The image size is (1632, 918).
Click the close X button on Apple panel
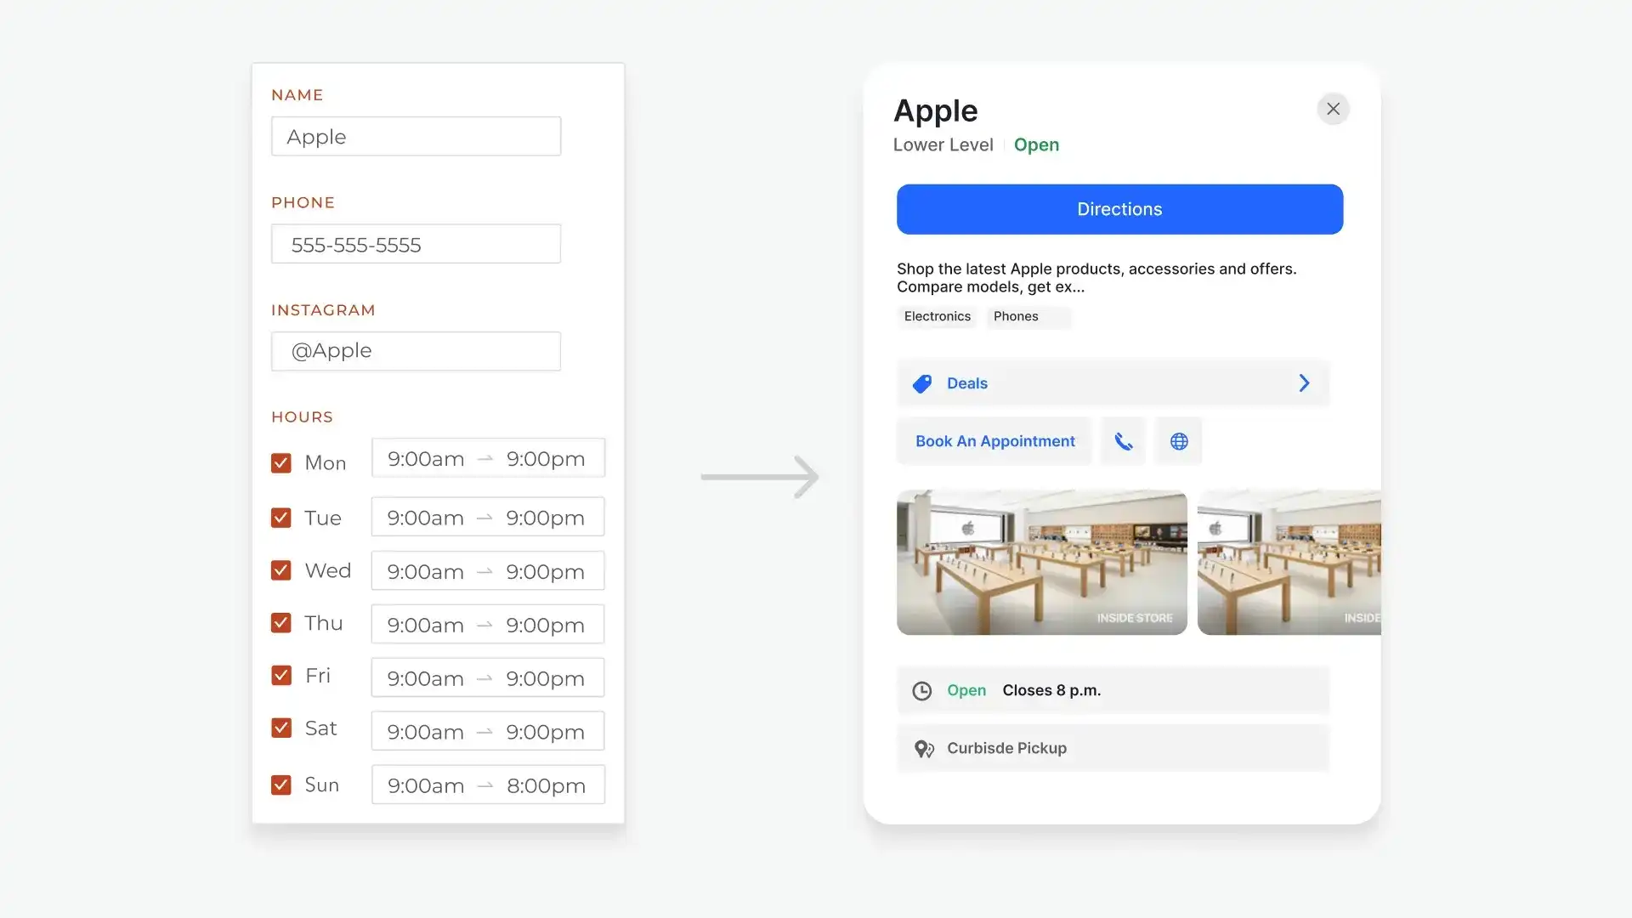(1333, 109)
